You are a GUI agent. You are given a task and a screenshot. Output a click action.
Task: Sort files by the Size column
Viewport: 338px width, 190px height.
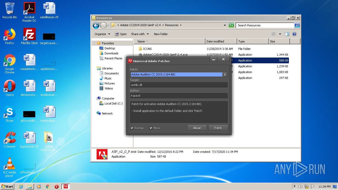[x=279, y=41]
